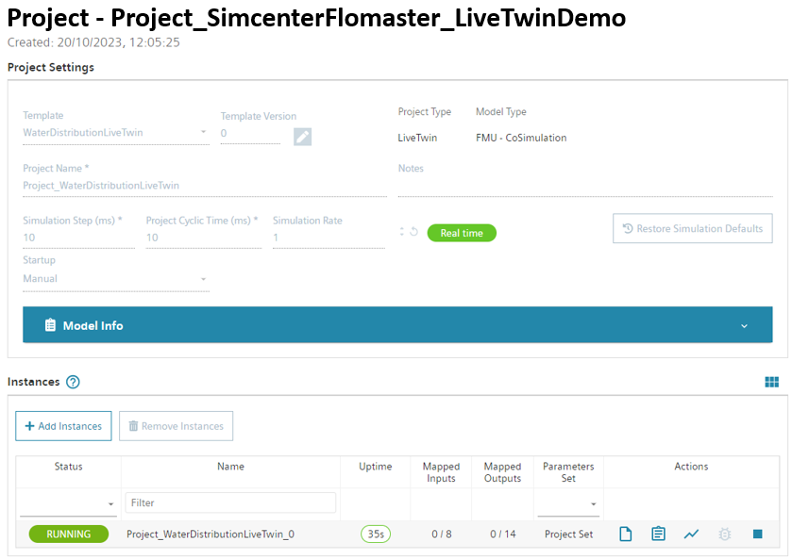Expand the Model Info panel
Screen dimensions: 792x559
(396, 325)
